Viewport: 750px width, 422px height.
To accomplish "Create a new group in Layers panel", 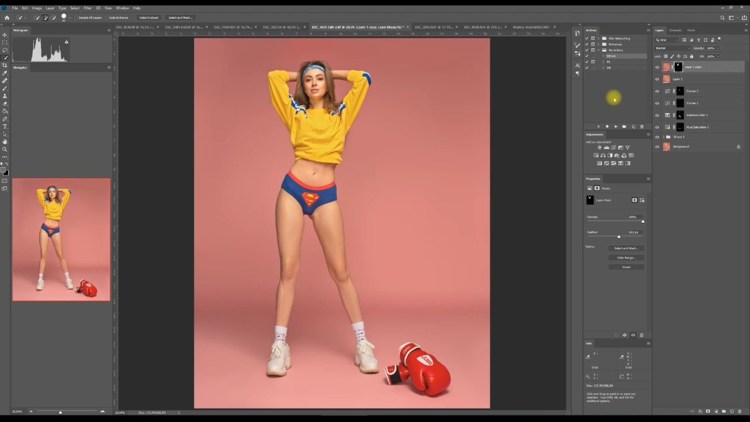I will 724,411.
